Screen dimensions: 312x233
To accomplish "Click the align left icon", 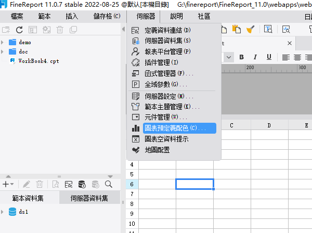I will [x=286, y=58].
